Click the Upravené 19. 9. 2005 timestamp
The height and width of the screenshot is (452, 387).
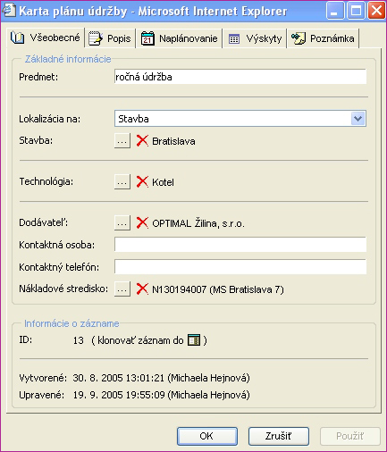[161, 395]
